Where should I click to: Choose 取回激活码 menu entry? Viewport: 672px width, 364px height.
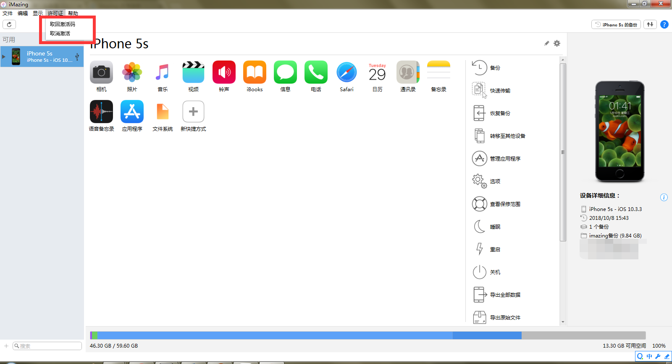click(x=63, y=24)
